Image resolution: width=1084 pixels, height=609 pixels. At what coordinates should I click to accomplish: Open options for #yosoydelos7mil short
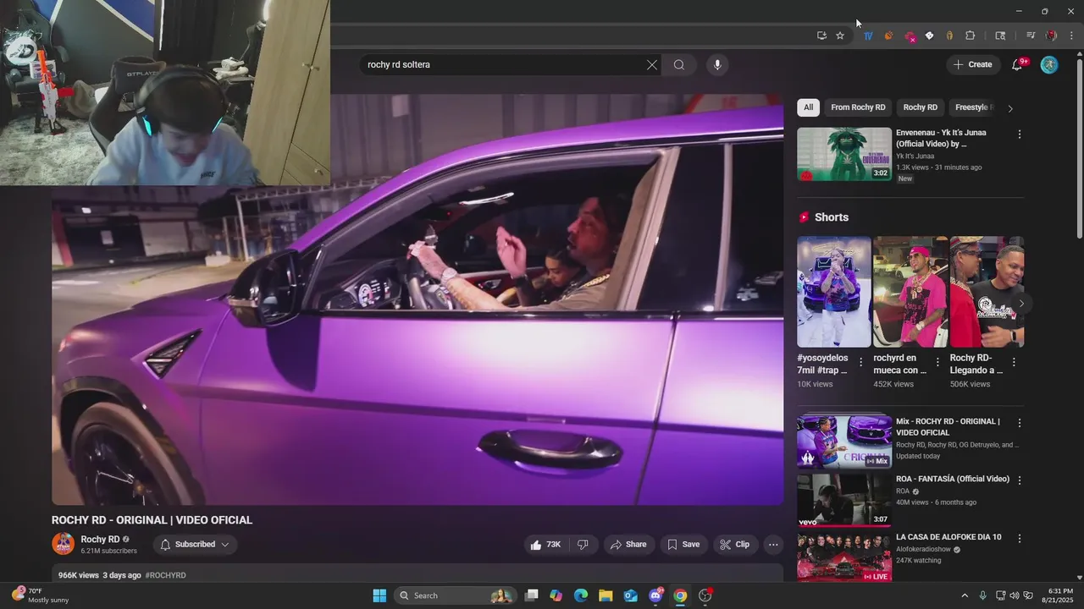[861, 362]
